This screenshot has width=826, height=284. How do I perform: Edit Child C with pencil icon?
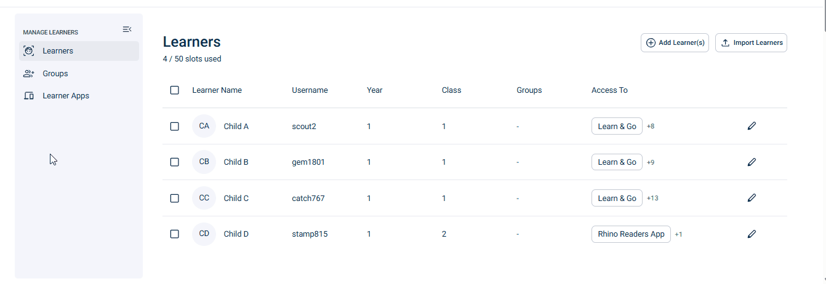coord(752,198)
